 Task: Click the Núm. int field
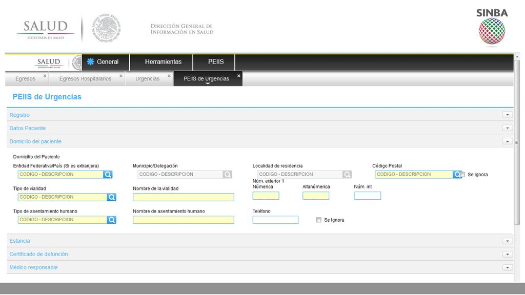[x=367, y=196]
